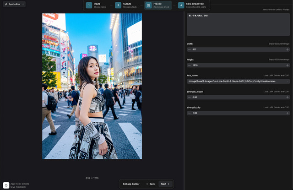Open the App builder dropdown menu
293x190 pixels.
[x=14, y=4]
